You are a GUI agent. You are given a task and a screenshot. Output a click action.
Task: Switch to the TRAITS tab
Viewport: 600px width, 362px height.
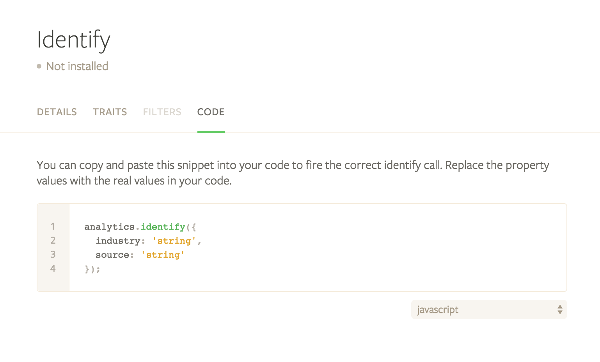coord(110,112)
